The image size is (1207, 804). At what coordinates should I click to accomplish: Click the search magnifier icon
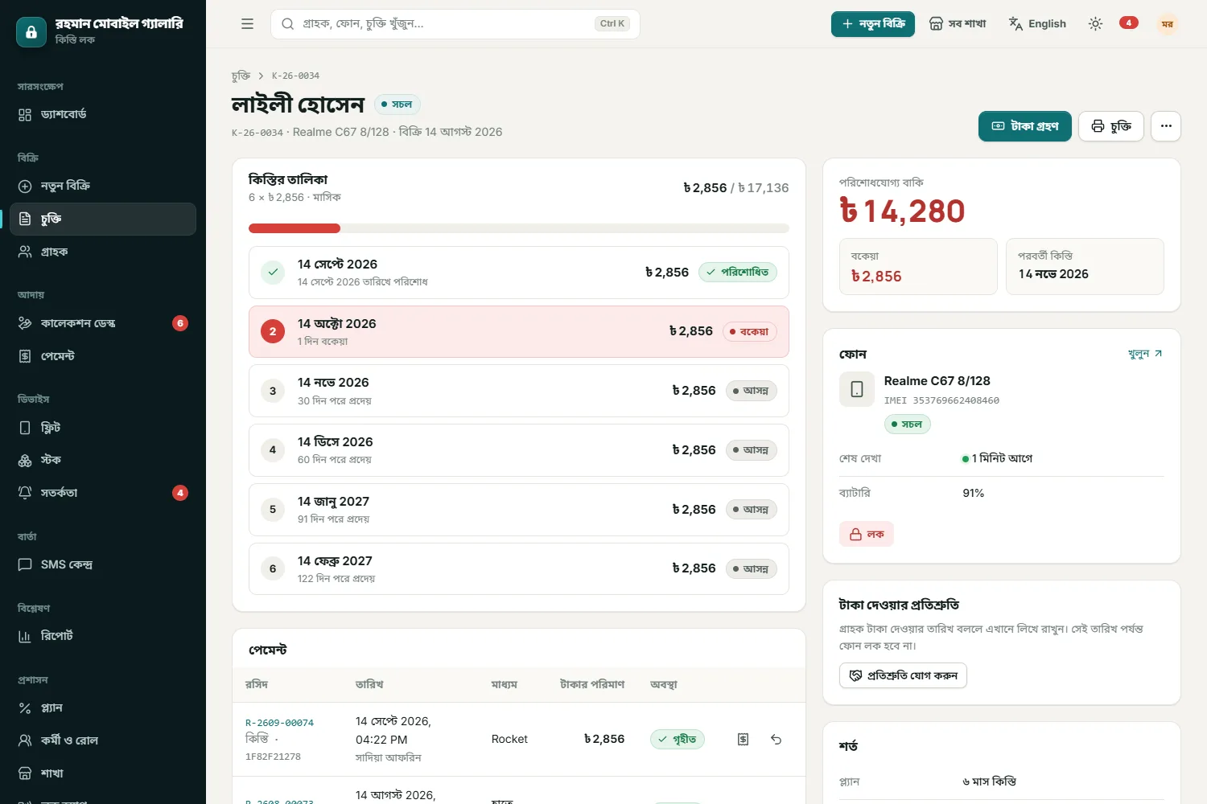pyautogui.click(x=287, y=24)
